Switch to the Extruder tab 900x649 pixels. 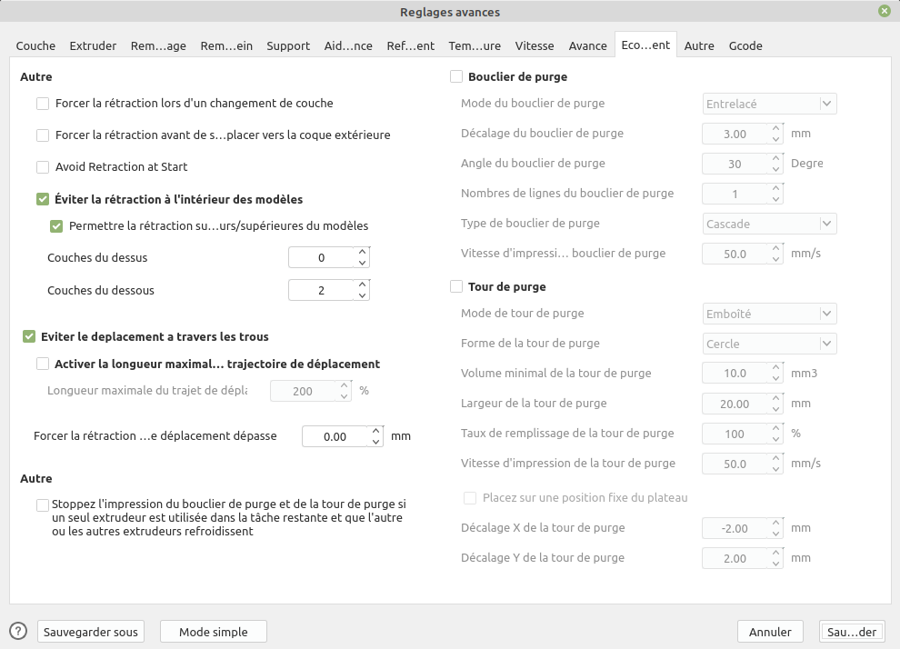pyautogui.click(x=93, y=46)
